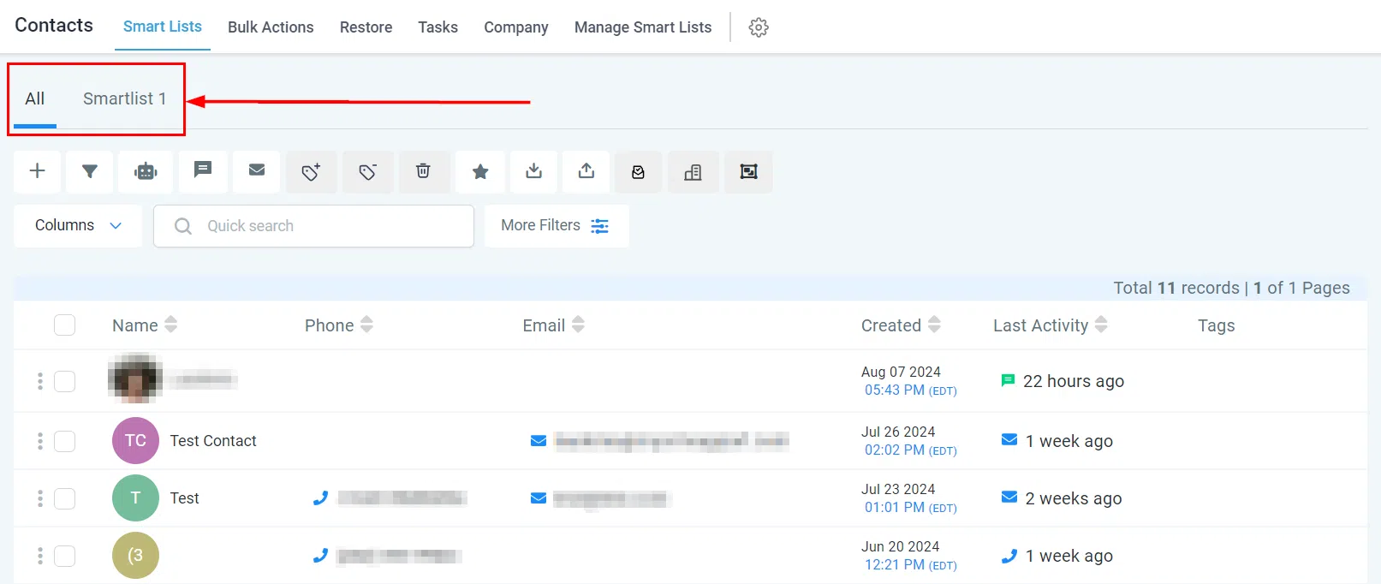Click the '22 hours ago' activity

point(1074,381)
